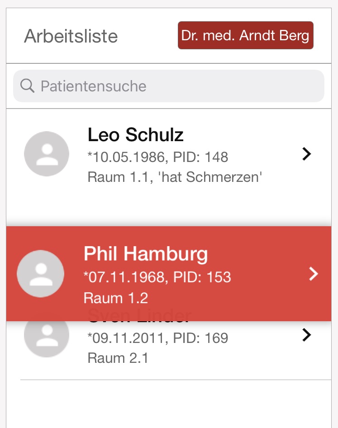Click the Dr. med. Arndt Berg button

pos(245,35)
